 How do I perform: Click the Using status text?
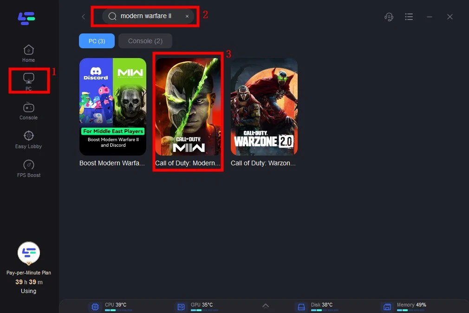28,291
